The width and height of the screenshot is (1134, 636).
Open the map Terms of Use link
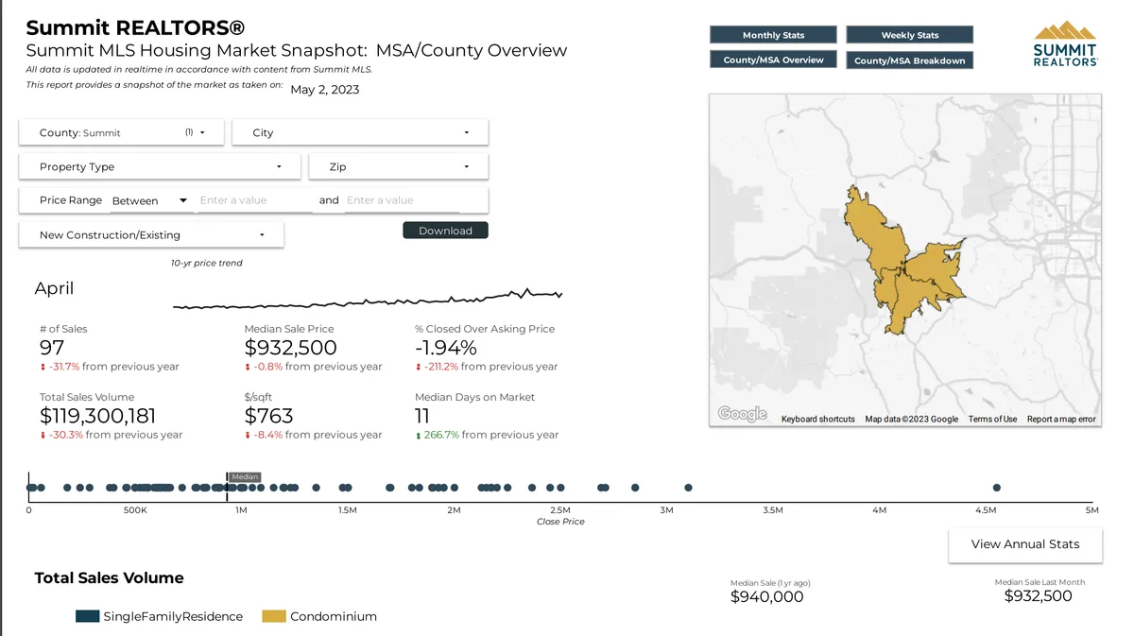click(x=992, y=419)
